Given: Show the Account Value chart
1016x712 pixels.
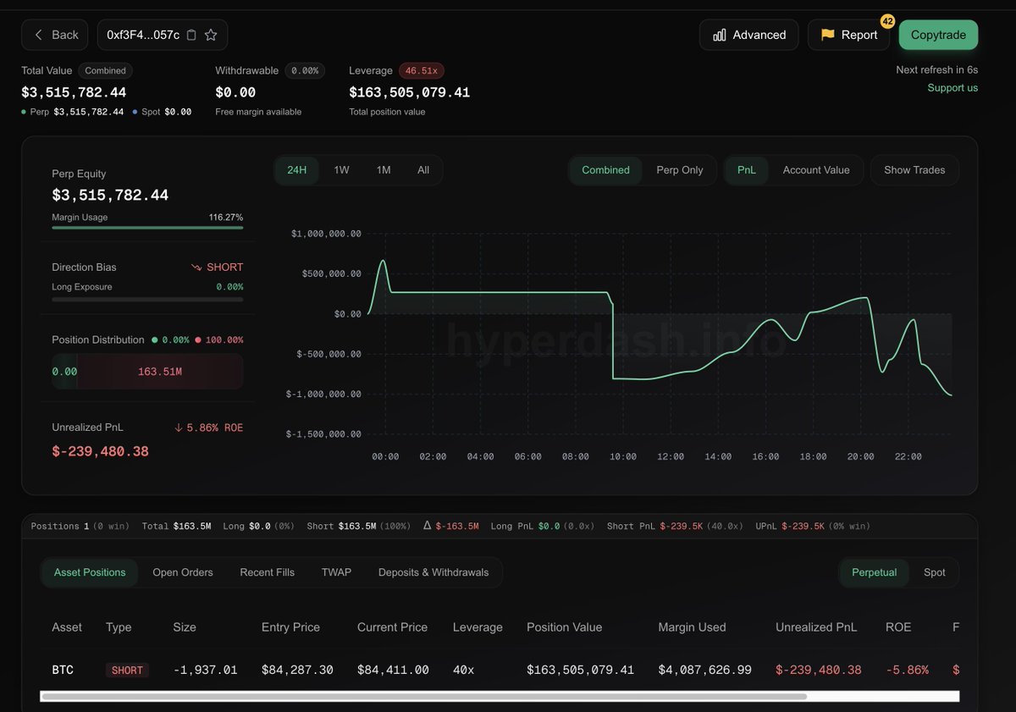Looking at the screenshot, I should click(x=816, y=170).
